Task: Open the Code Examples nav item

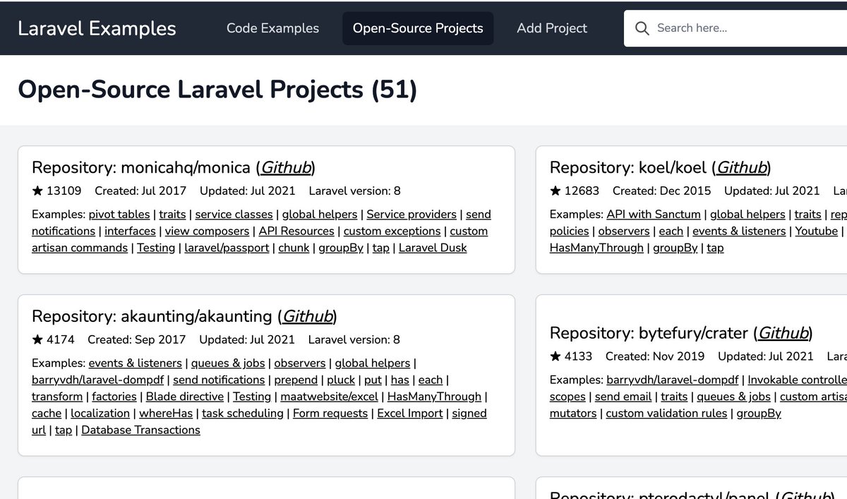Action: click(x=272, y=28)
